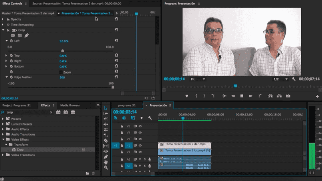Solo audio track A2
This screenshot has width=322, height=181.
[145, 165]
